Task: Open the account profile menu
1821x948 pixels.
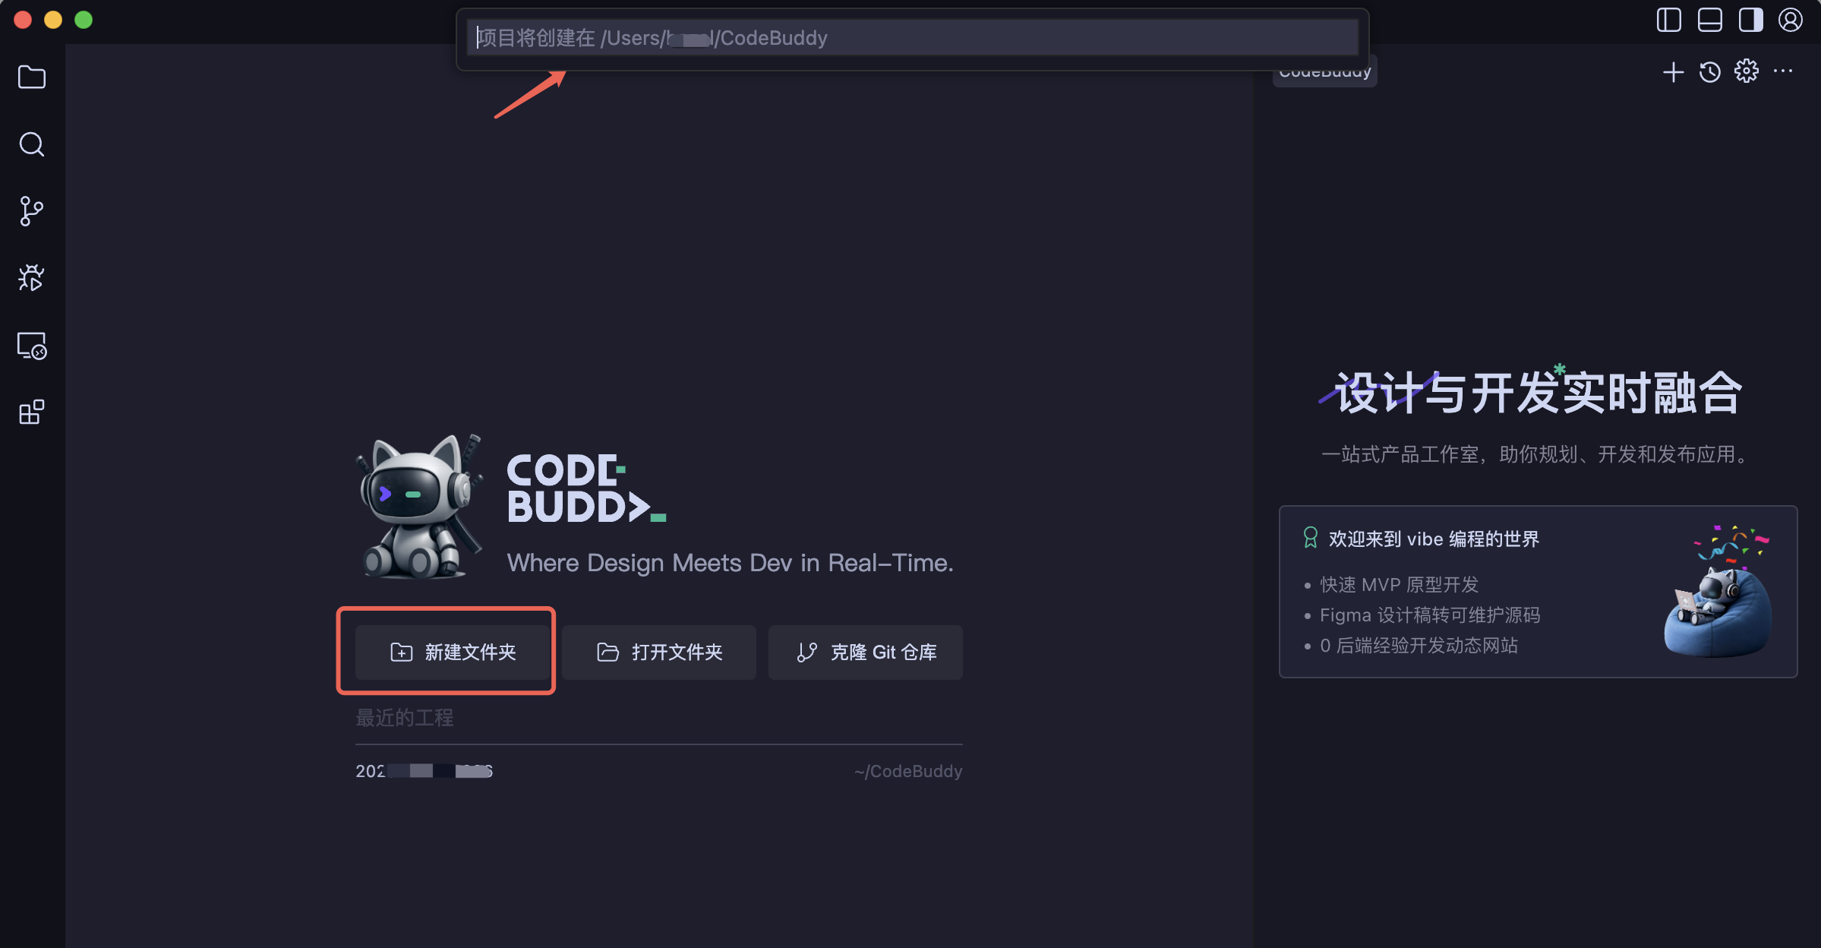Action: 1790,20
